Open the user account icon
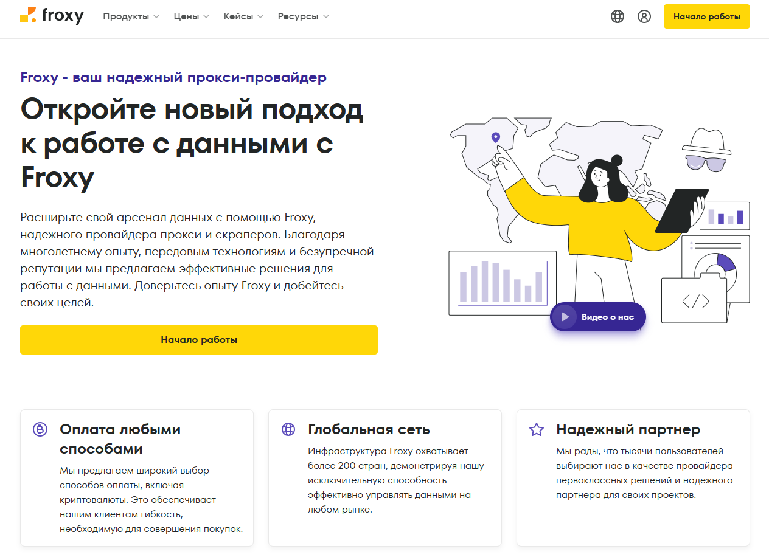Screen dimensions: 769x557 644,16
